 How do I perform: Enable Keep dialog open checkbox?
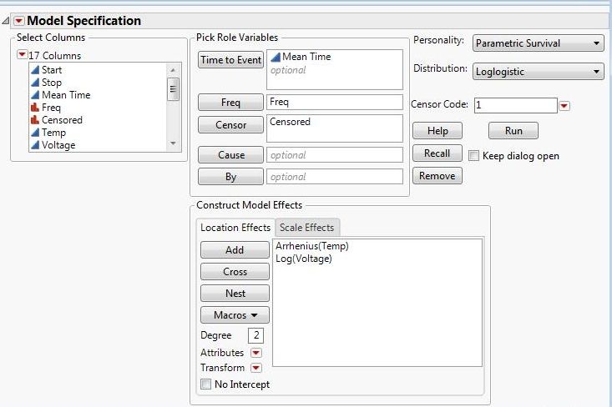pos(473,156)
